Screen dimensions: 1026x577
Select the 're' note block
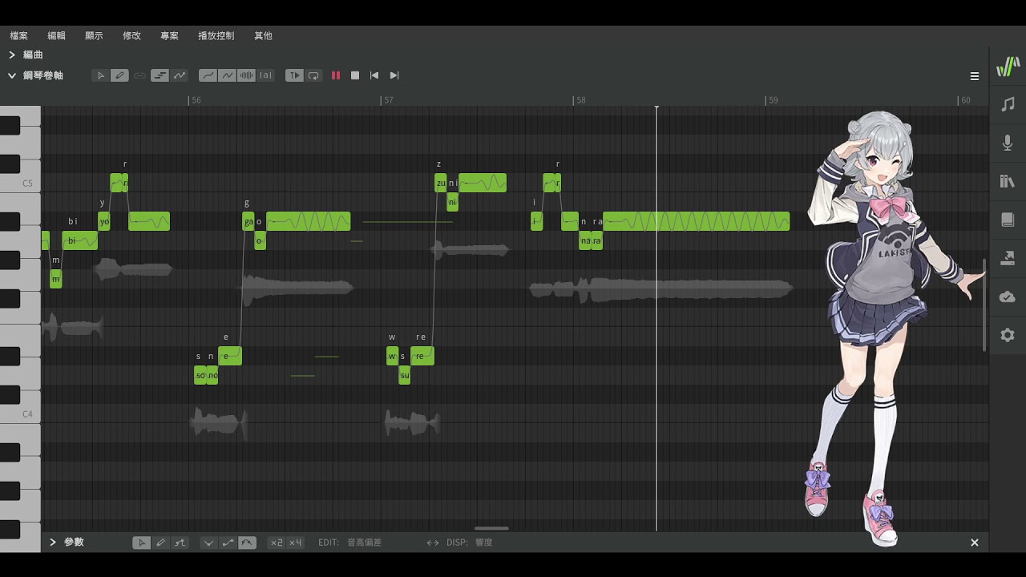coord(422,356)
